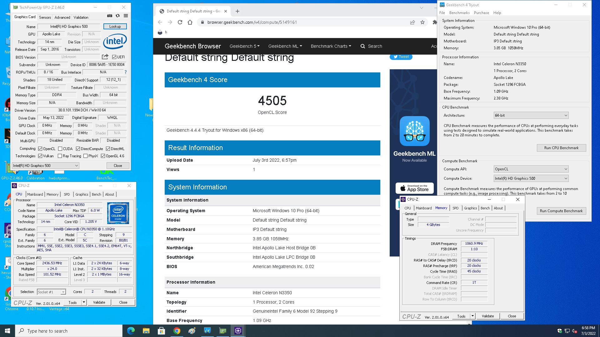Click the Windows taskbar search box
The image size is (600, 337).
pos(69,331)
